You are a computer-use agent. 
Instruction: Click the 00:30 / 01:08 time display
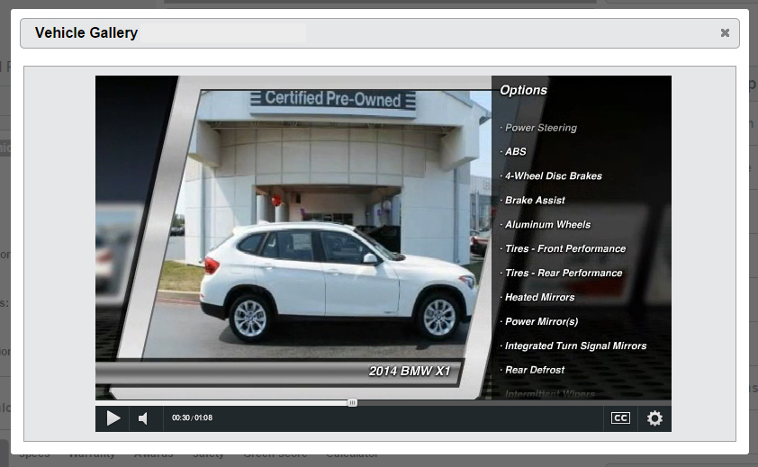[x=192, y=418]
